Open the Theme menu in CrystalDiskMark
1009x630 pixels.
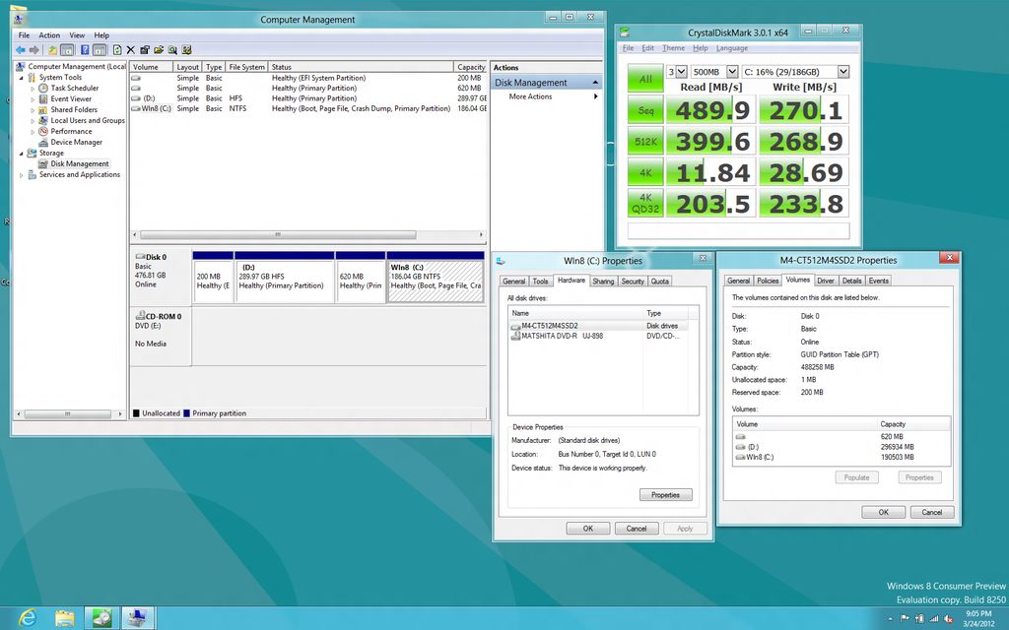coord(673,47)
